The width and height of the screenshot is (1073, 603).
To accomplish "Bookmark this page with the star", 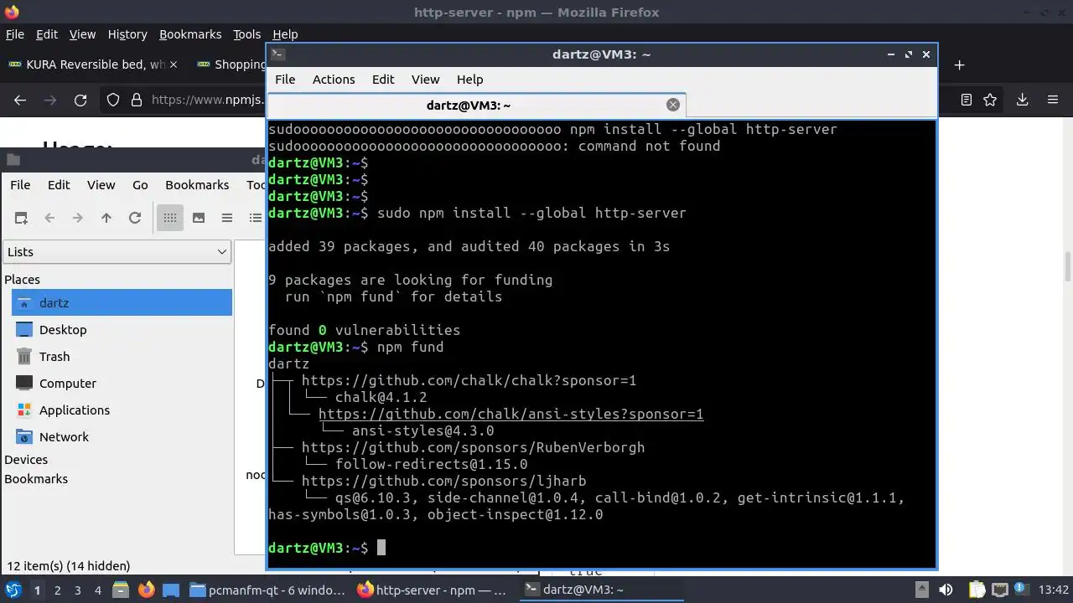I will point(990,100).
